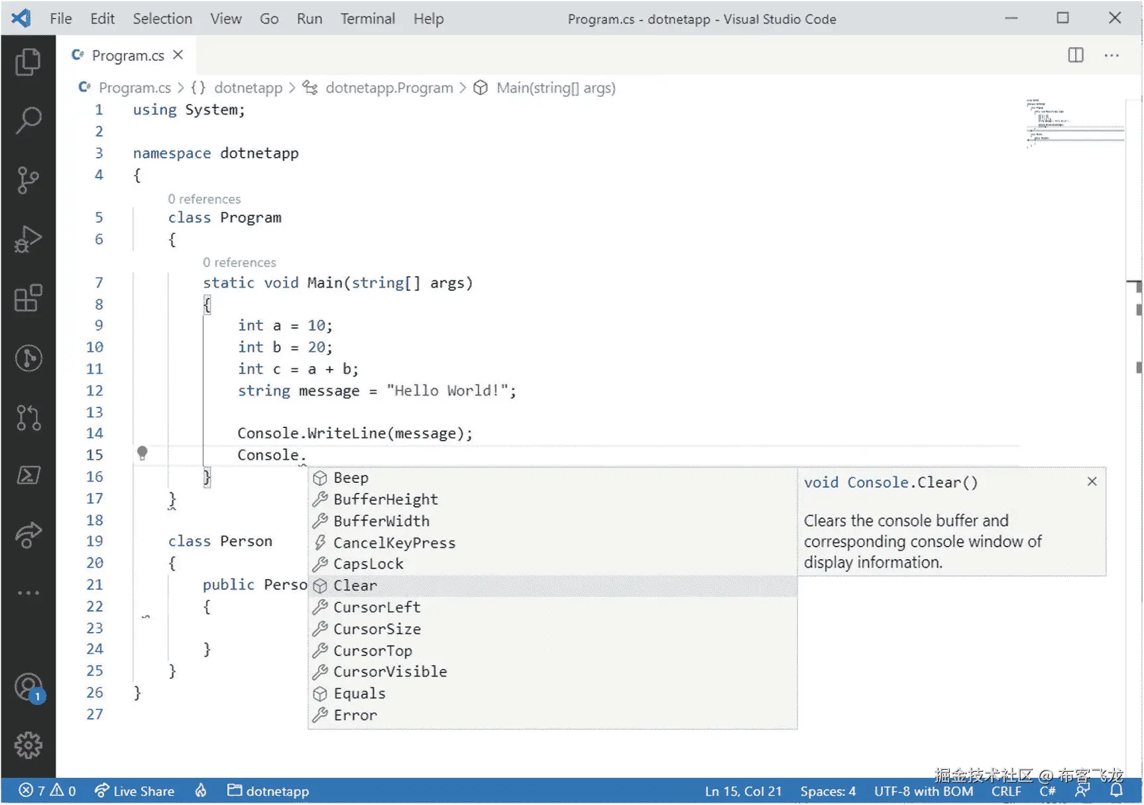This screenshot has width=1144, height=805.
Task: Open the Live Share view icon
Action: (28, 535)
